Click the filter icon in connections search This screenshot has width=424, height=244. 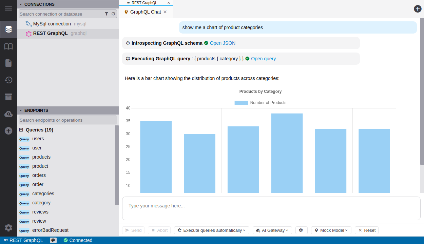tap(107, 14)
